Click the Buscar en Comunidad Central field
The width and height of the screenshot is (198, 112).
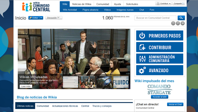(155, 18)
